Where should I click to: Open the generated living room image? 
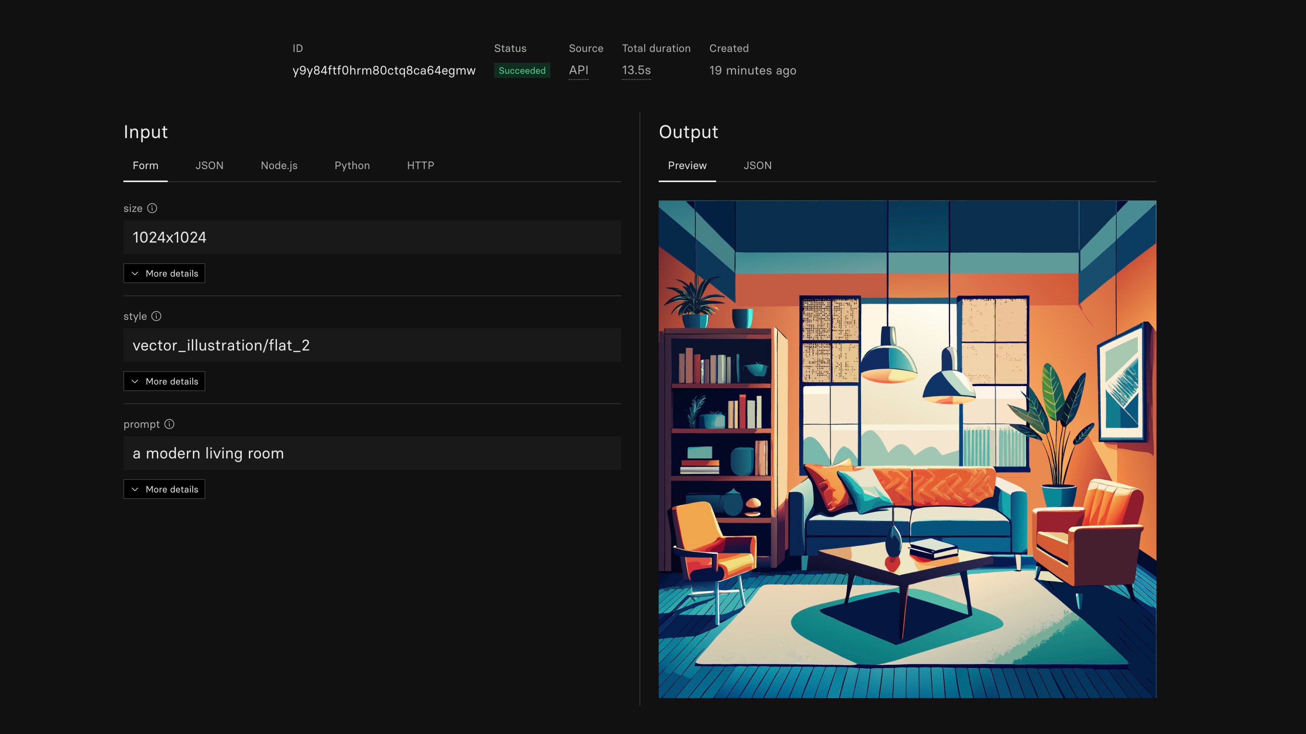click(x=907, y=449)
